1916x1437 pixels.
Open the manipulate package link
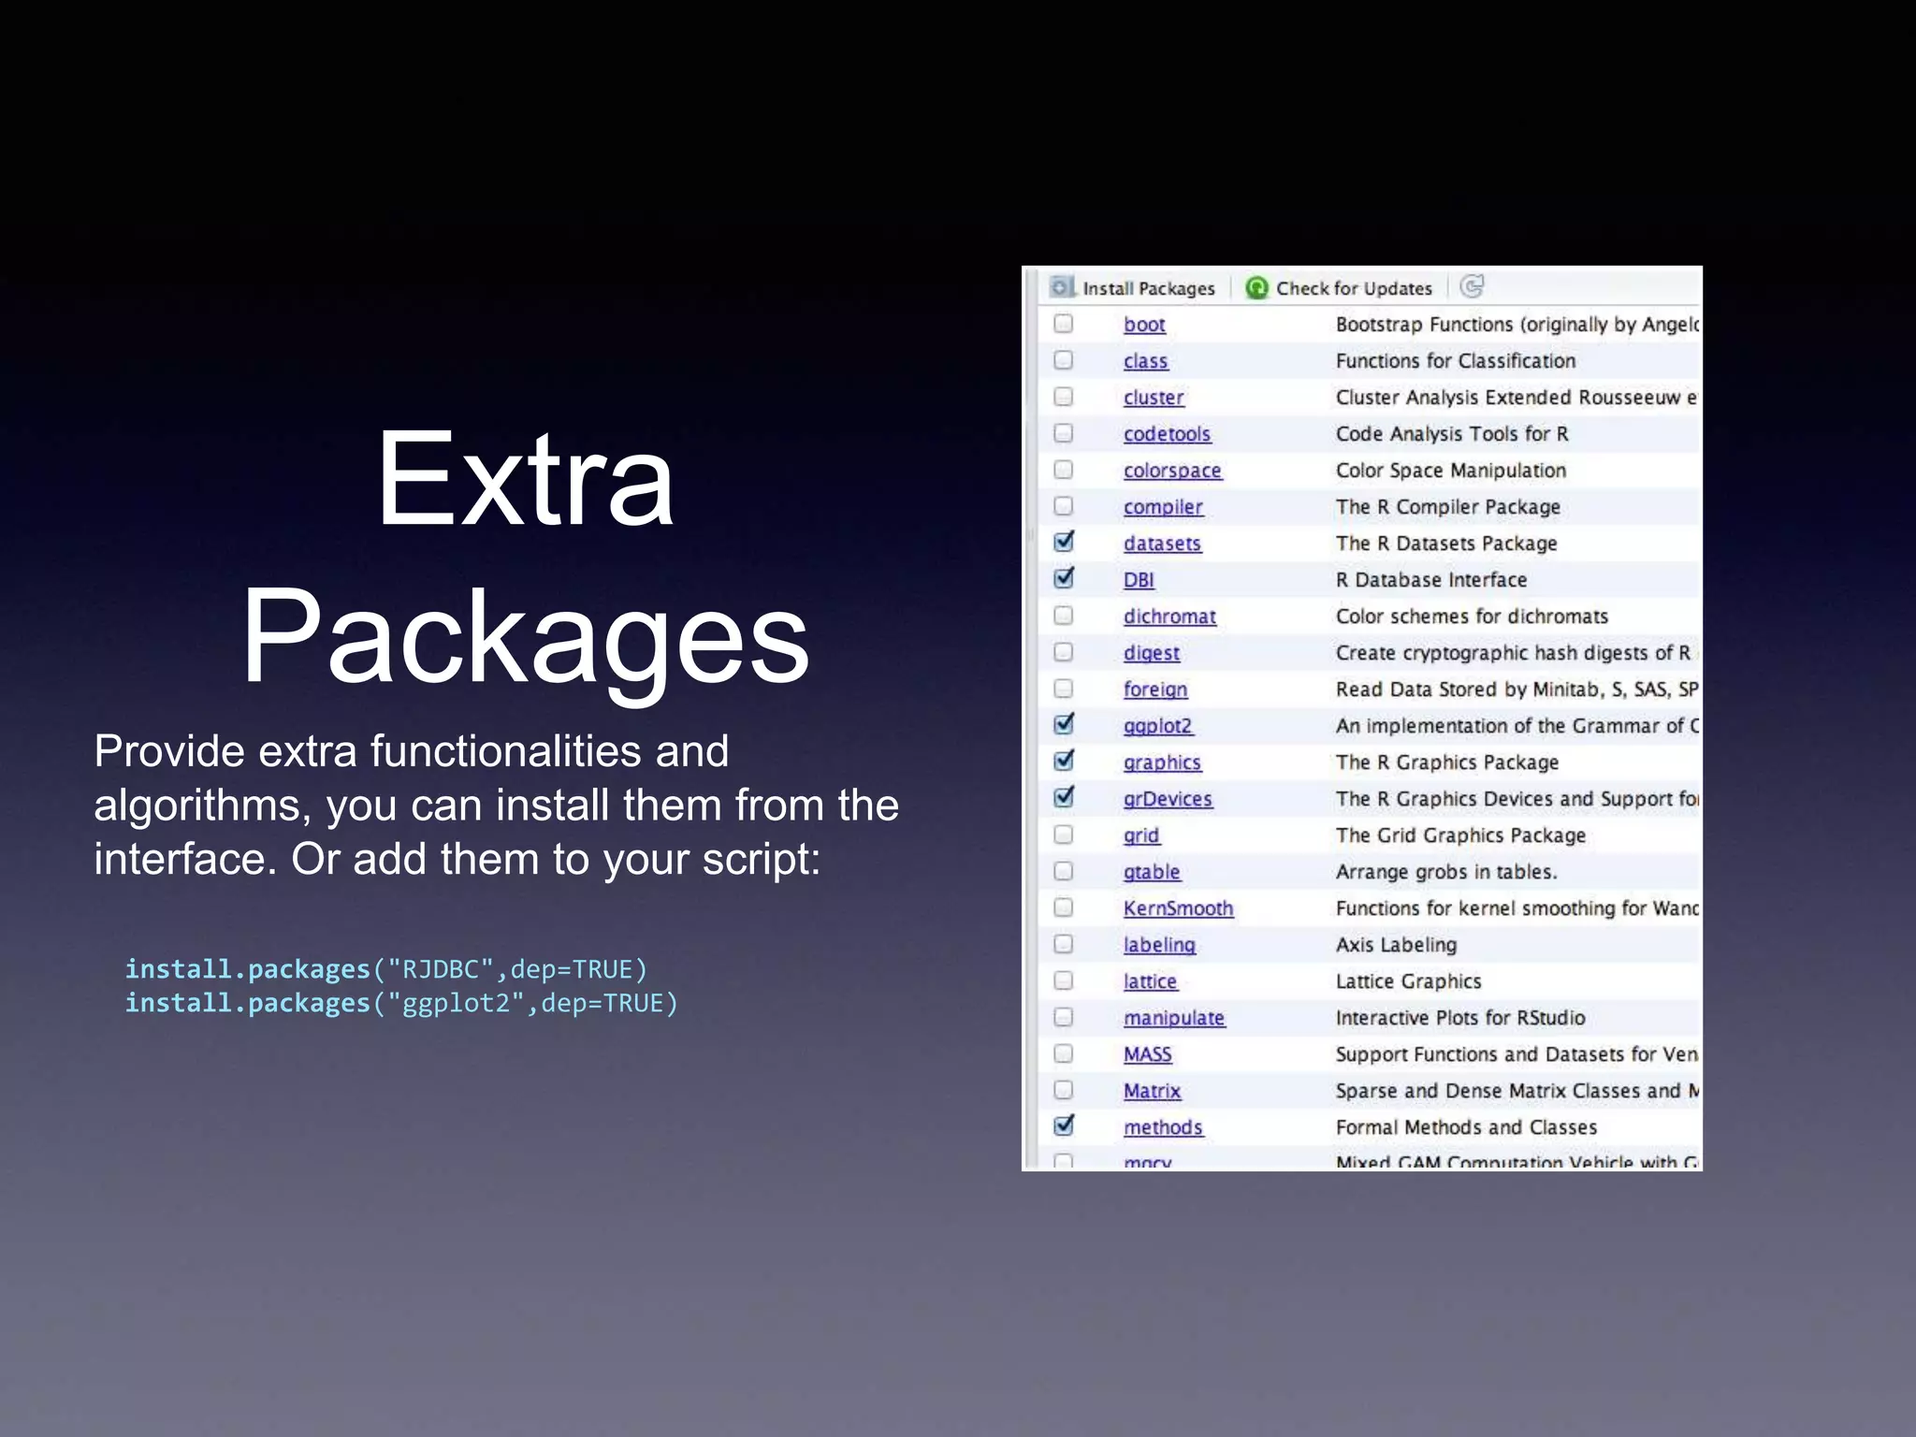tap(1174, 1018)
